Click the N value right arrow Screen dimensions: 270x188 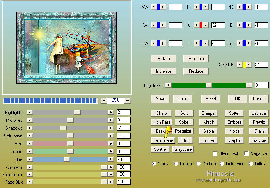(205, 7)
